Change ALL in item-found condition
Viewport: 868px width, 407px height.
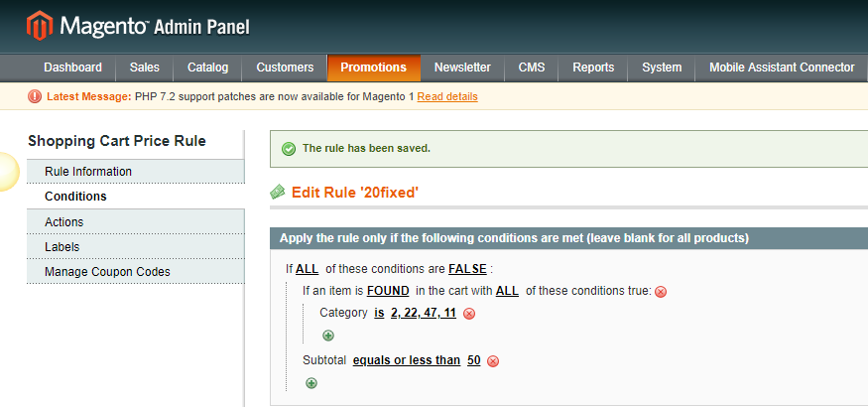507,291
